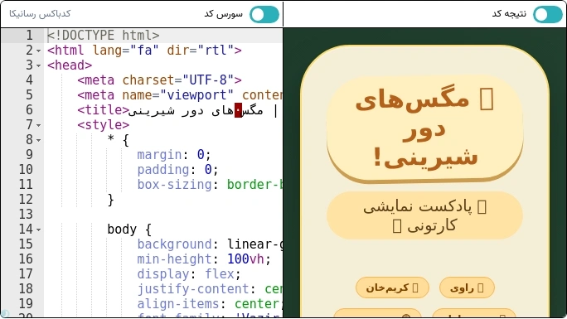Select the راوی character button
The width and height of the screenshot is (567, 319).
[x=467, y=288]
